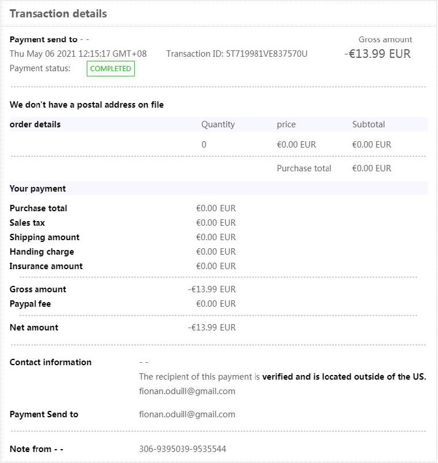The height and width of the screenshot is (463, 438).
Task: Click the email in the Payment Send to row
Action: (x=187, y=414)
